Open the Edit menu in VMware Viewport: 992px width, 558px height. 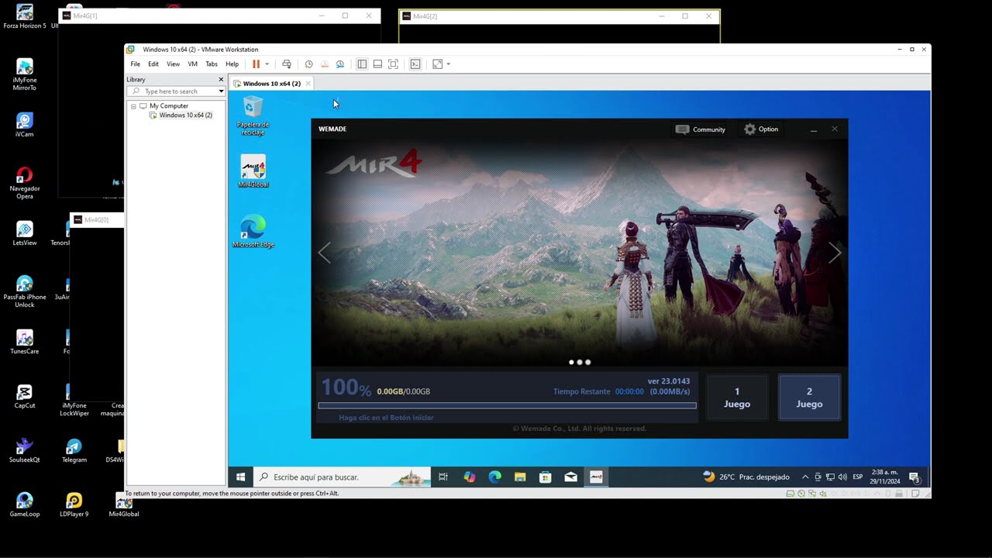point(153,64)
